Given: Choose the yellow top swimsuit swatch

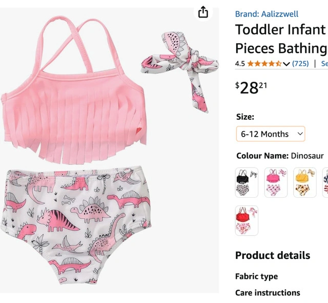Looking at the screenshot, I should click(305, 182).
